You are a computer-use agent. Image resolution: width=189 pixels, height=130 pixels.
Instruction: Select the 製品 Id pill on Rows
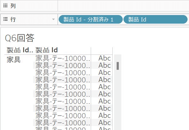point(156,19)
